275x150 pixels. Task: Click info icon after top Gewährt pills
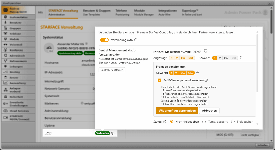241,58
